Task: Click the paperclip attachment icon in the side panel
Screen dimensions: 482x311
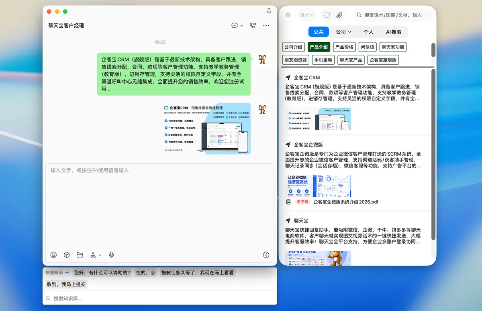Action: (339, 15)
